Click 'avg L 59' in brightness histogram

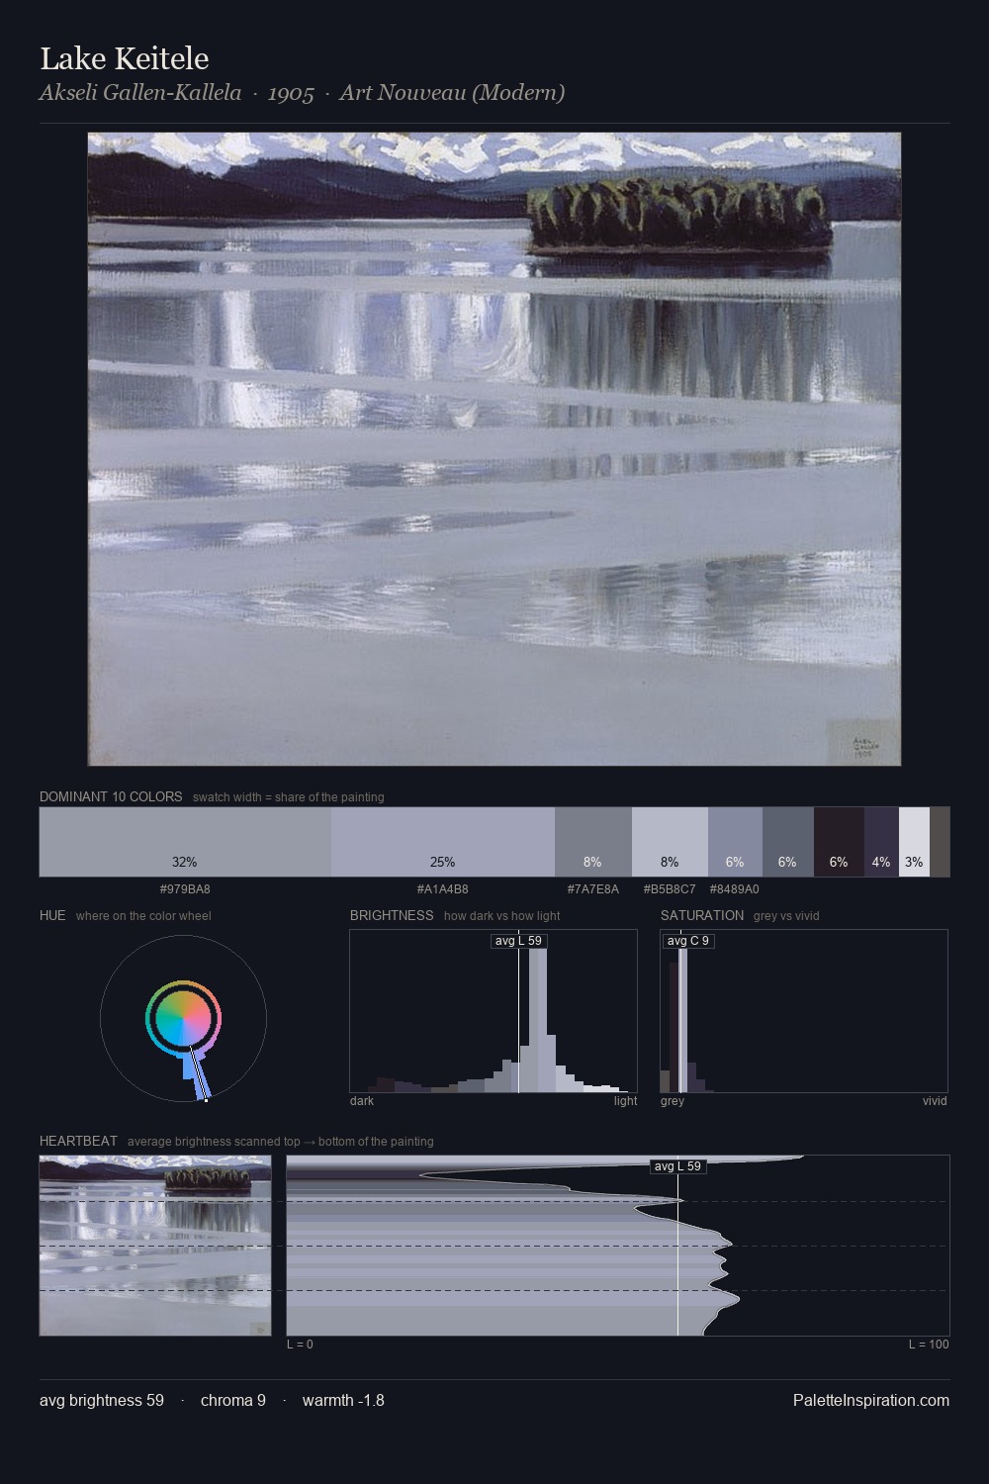[x=518, y=941]
